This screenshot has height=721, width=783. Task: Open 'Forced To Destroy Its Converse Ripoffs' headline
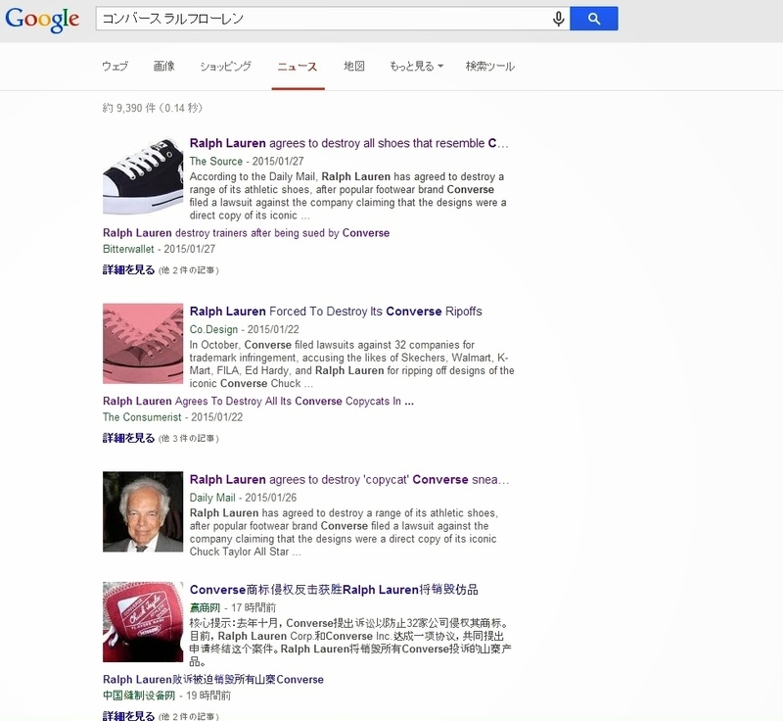pos(336,312)
